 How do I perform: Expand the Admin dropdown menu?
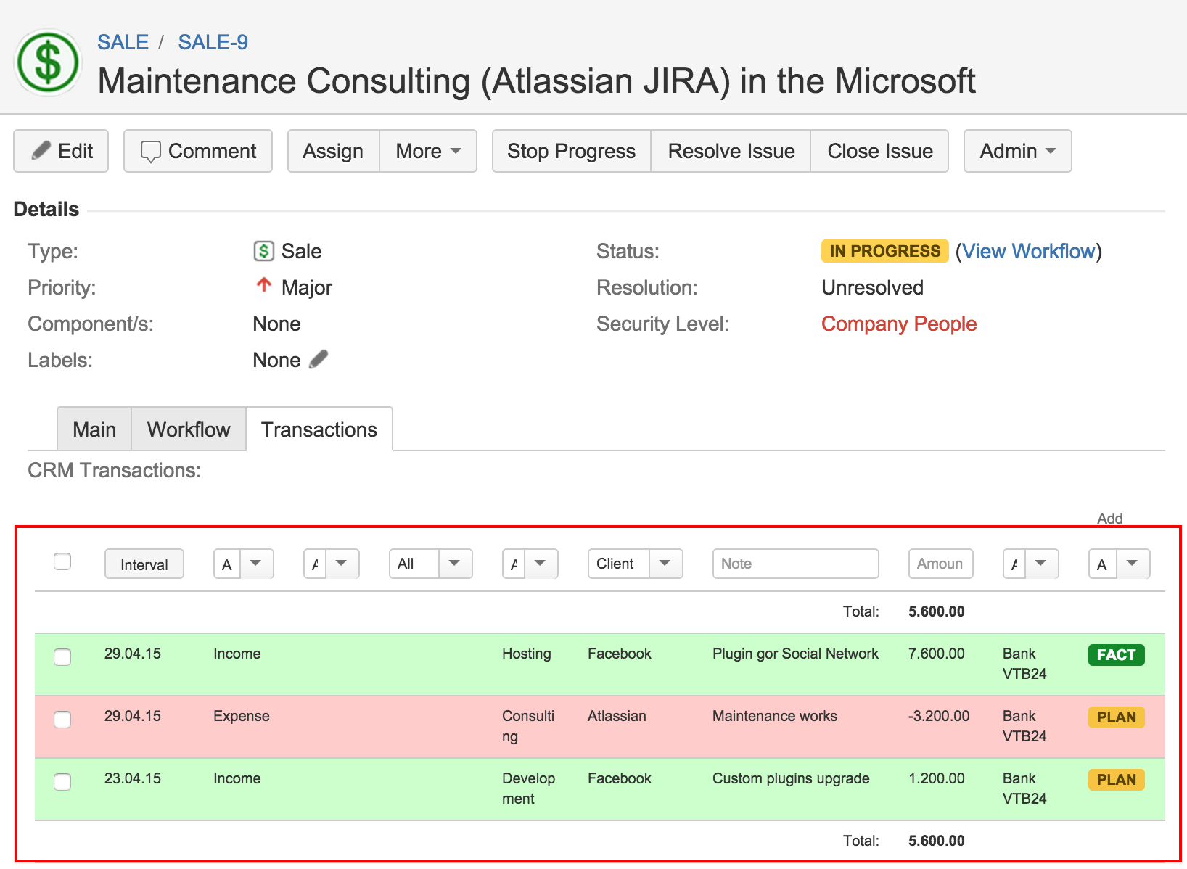(x=1017, y=151)
